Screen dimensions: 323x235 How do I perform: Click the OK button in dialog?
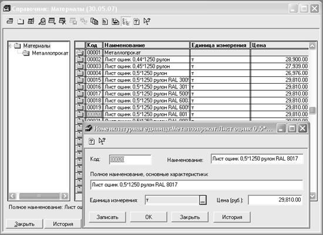(x=149, y=217)
